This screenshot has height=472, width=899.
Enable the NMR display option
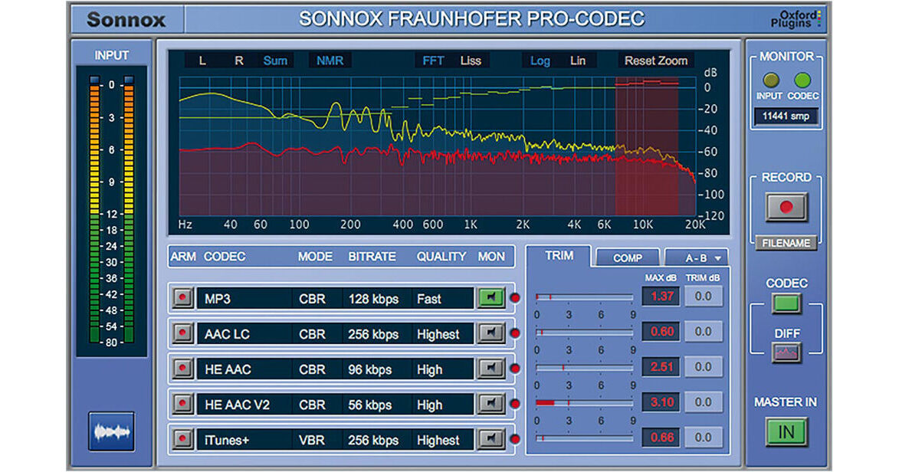tap(330, 60)
